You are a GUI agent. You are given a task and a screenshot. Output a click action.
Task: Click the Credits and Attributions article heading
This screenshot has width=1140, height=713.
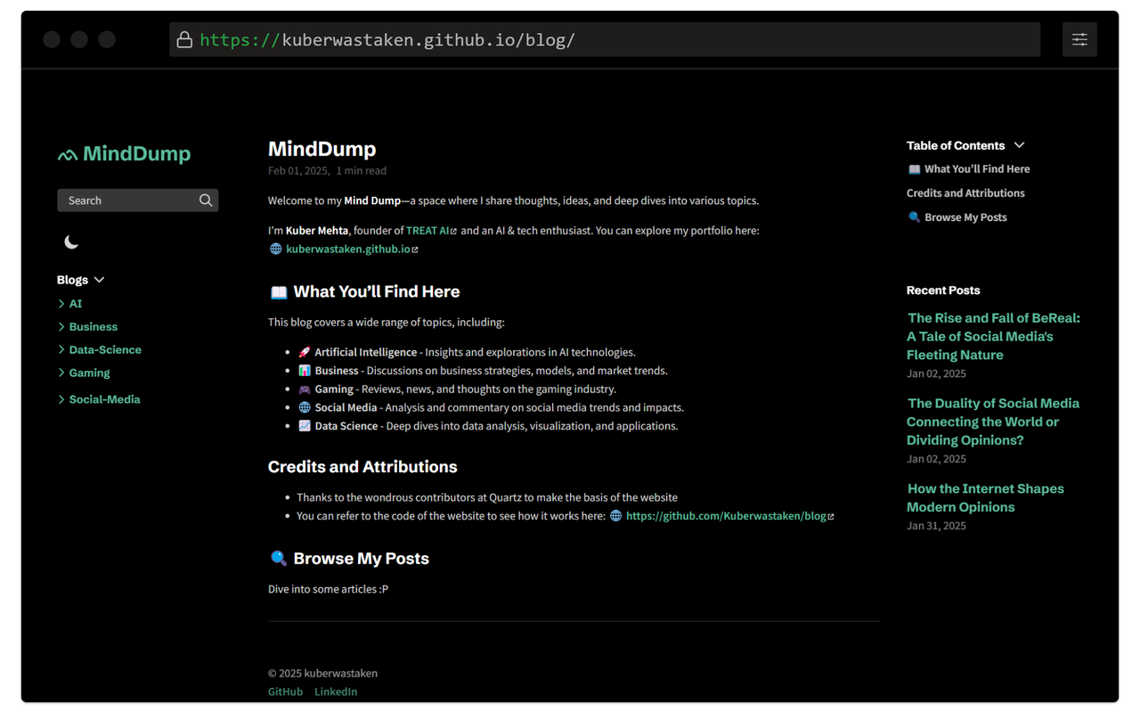pos(362,467)
